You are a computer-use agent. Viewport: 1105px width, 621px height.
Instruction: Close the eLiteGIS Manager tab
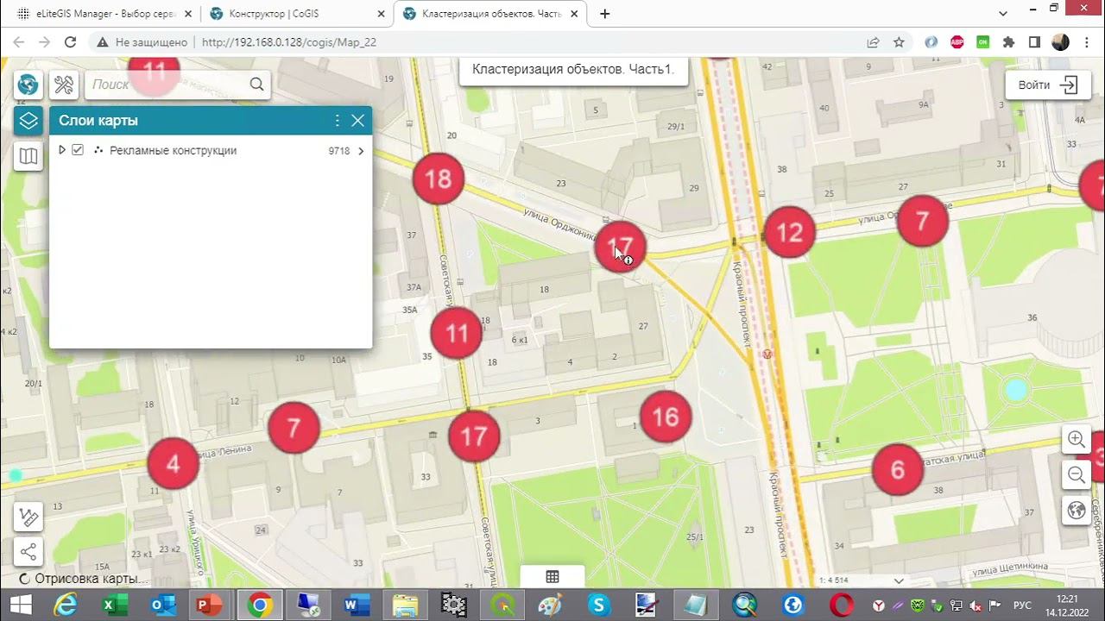click(187, 14)
